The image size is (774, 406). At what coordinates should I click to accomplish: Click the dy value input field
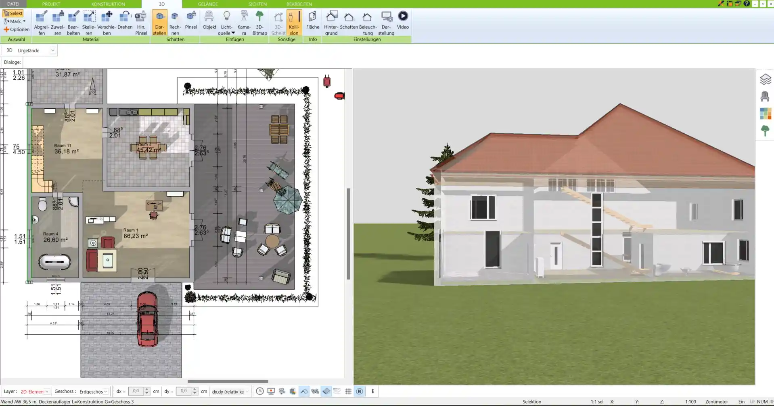(184, 391)
